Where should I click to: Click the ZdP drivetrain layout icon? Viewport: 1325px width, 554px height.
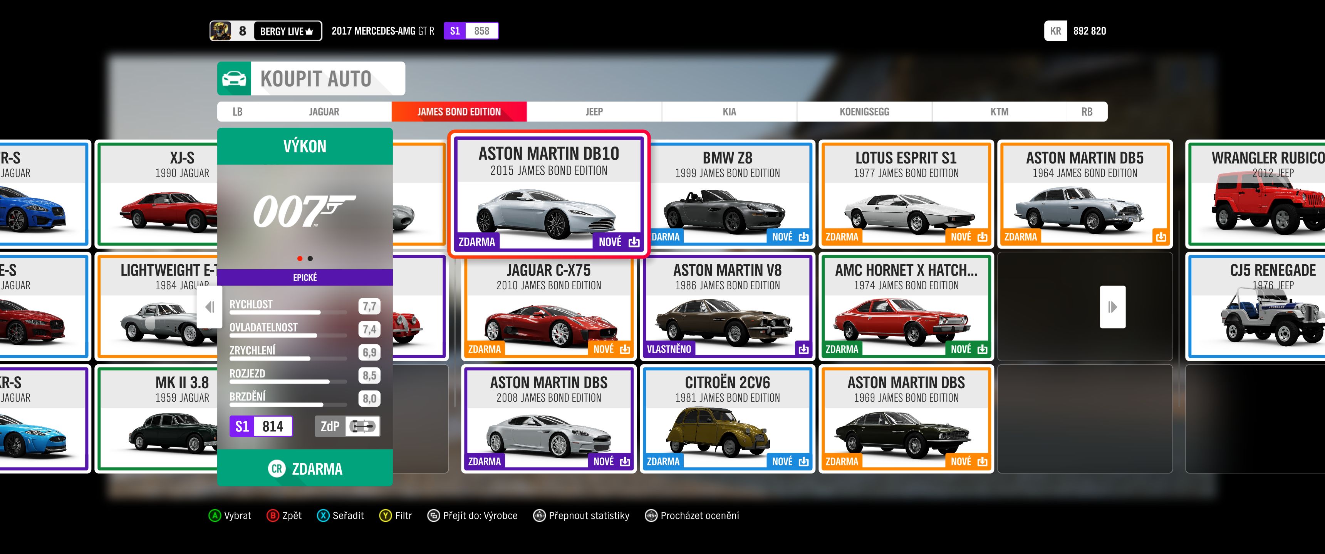point(362,426)
